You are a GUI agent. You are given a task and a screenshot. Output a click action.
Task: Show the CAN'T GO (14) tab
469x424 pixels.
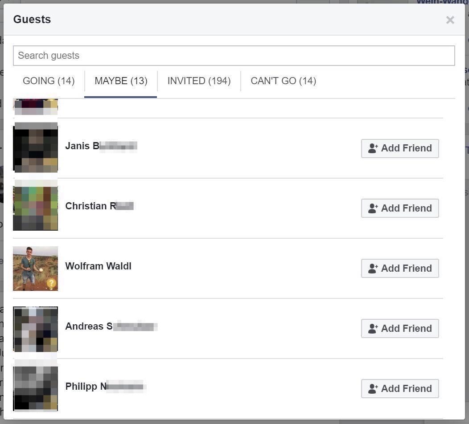click(x=283, y=81)
